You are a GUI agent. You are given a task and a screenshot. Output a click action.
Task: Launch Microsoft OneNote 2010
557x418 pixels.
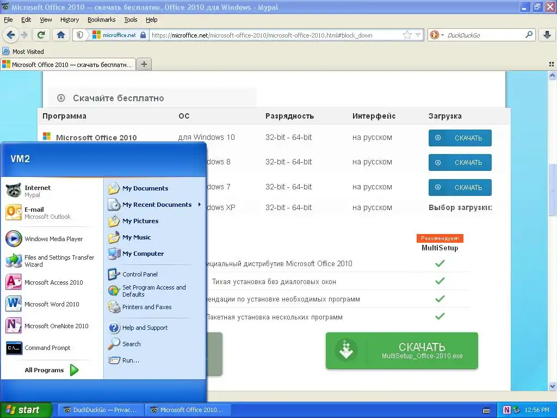[x=52, y=325]
